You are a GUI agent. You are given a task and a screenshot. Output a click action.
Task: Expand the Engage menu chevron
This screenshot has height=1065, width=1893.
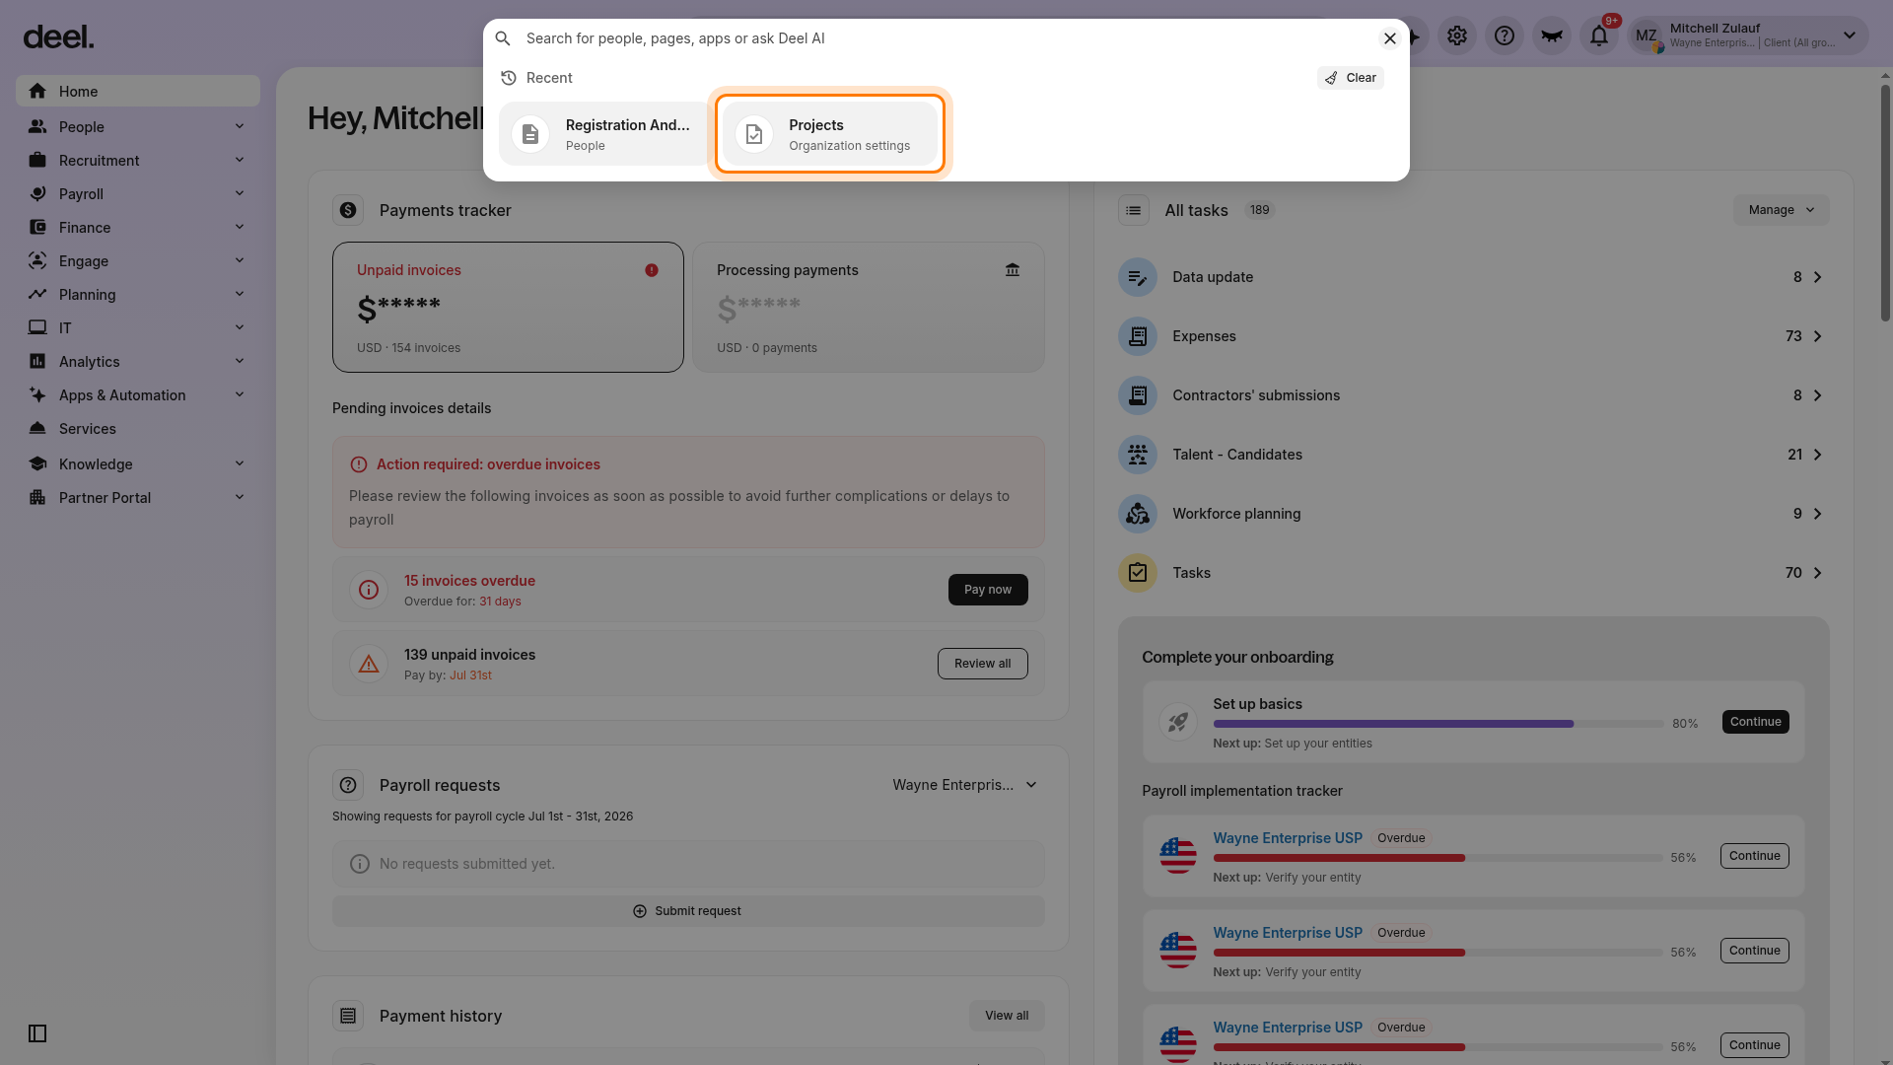point(240,260)
